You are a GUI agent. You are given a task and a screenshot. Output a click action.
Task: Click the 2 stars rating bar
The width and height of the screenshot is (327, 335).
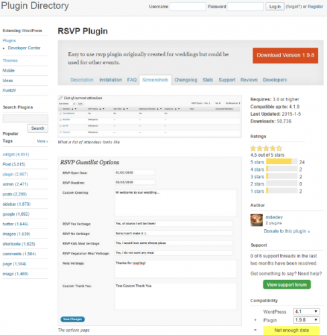[281, 184]
